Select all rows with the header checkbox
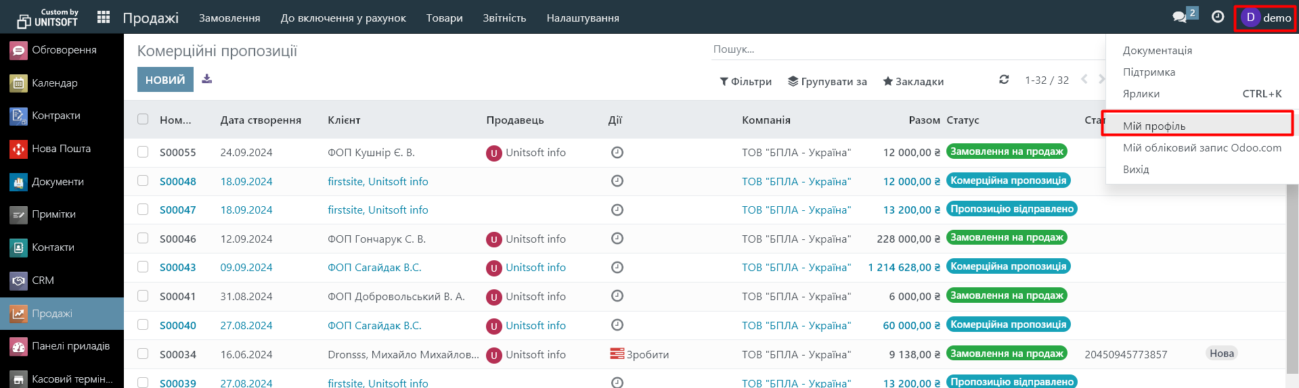This screenshot has height=388, width=1299. pos(143,120)
